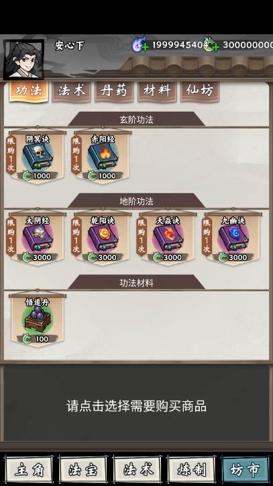This screenshot has height=486, width=273.
Task: Switch to the 材料 shop tab
Action: tap(157, 91)
